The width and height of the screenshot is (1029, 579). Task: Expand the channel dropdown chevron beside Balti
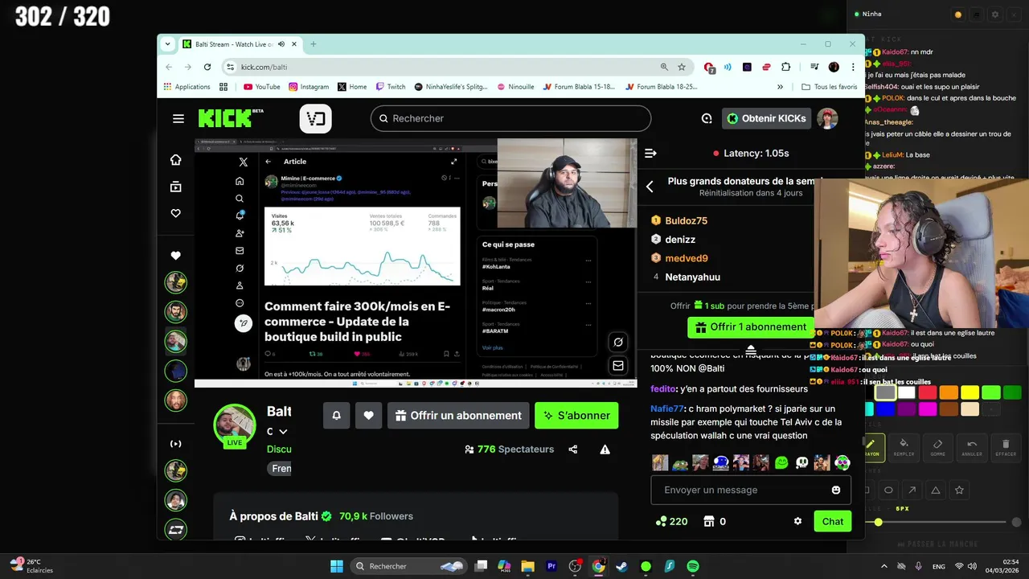283,432
